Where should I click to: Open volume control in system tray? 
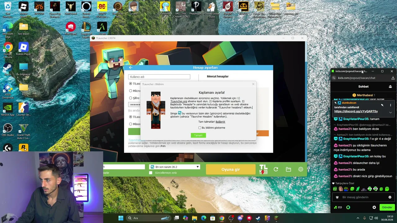click(377, 218)
